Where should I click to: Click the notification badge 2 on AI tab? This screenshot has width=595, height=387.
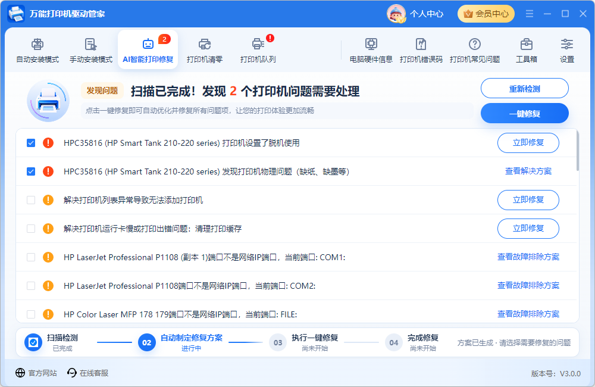click(x=164, y=39)
